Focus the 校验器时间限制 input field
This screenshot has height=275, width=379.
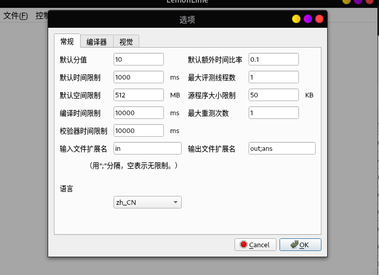(x=139, y=130)
